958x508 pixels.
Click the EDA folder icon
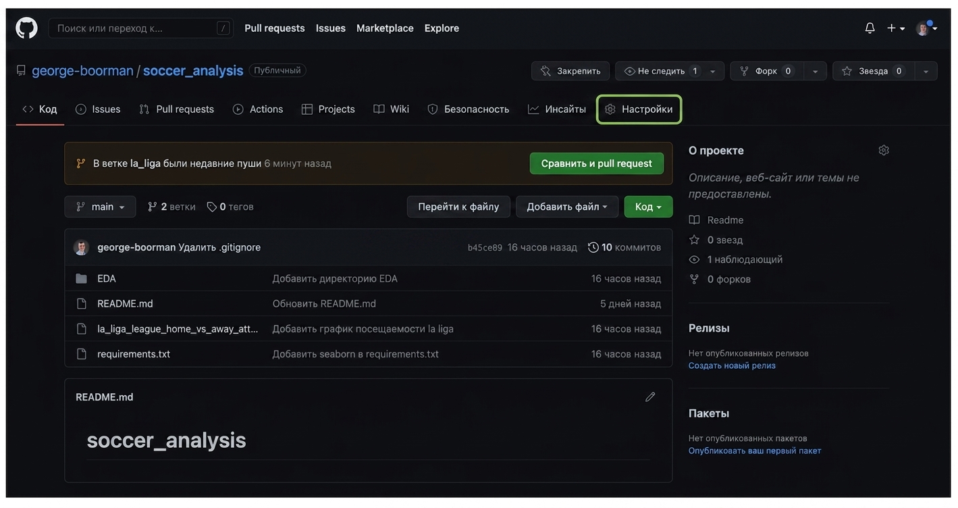[x=82, y=278]
